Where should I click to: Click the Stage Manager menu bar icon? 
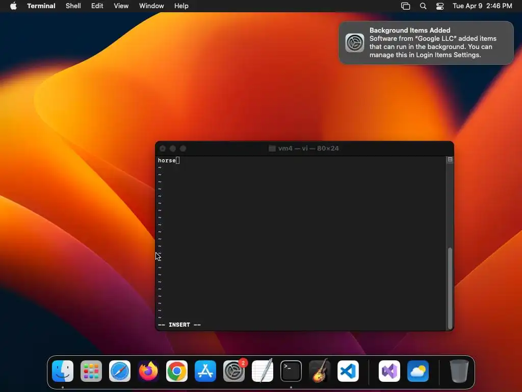[x=405, y=6]
